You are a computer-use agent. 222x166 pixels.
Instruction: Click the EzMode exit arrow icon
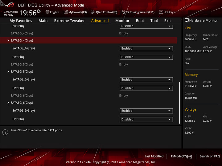pyautogui.click(x=190, y=156)
